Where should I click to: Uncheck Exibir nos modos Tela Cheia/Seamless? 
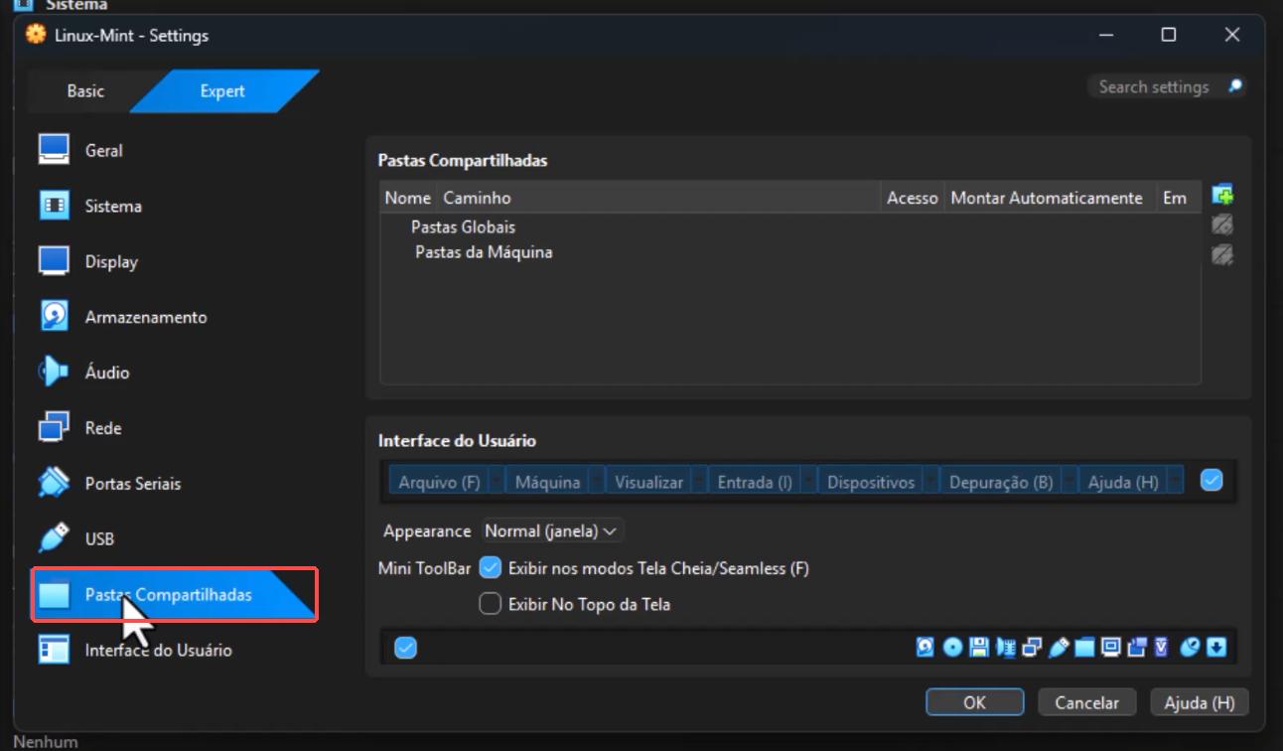point(490,568)
